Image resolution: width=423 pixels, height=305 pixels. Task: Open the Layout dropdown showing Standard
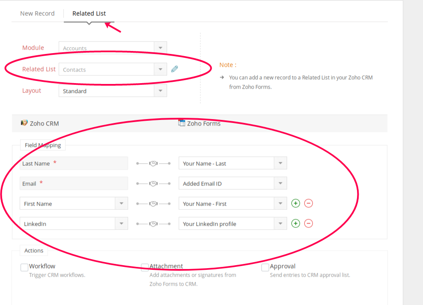[113, 91]
